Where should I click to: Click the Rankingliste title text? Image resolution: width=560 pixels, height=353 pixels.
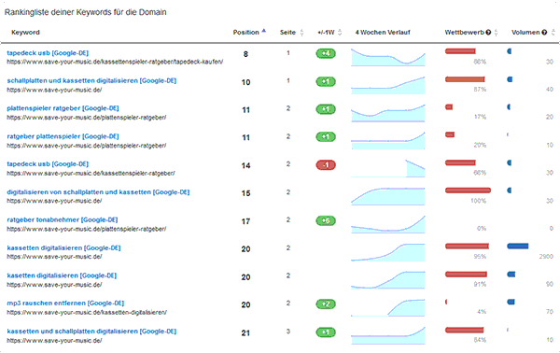pyautogui.click(x=85, y=12)
